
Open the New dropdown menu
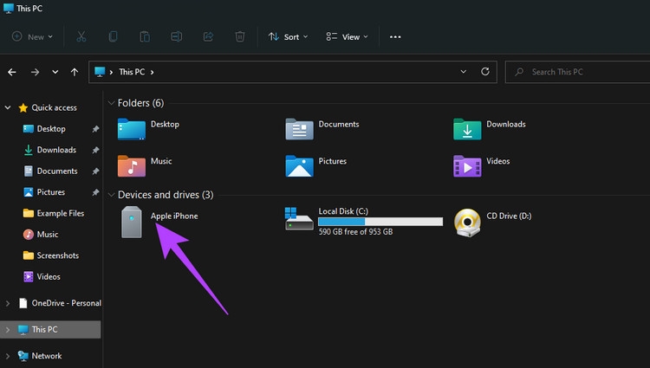click(x=32, y=37)
